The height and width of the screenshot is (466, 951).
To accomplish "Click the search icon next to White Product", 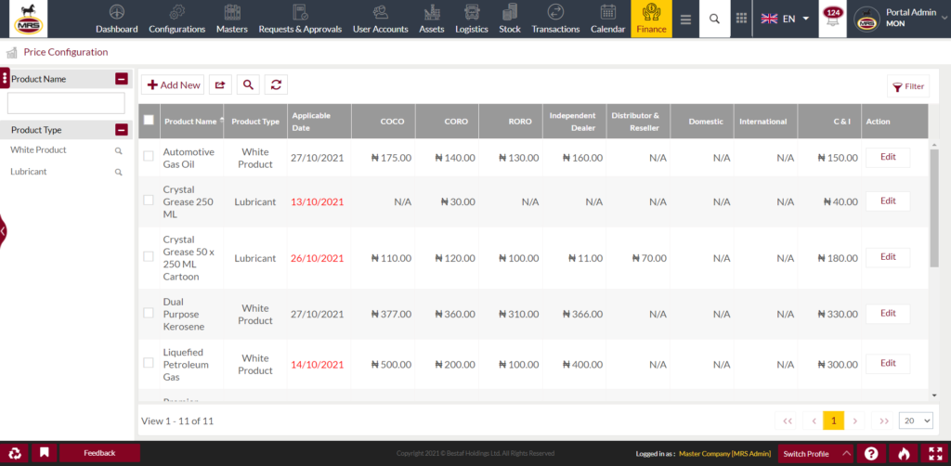I will pos(119,151).
